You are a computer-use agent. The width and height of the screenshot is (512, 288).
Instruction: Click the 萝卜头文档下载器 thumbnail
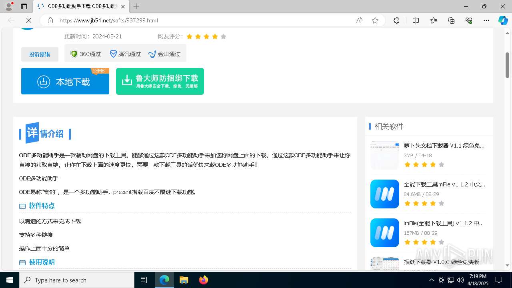(x=385, y=155)
